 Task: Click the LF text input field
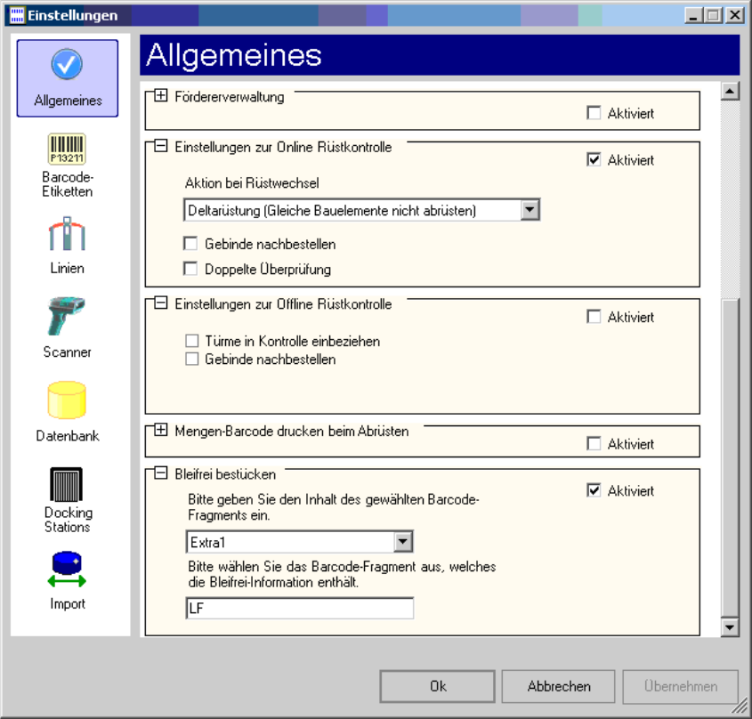[x=299, y=608]
